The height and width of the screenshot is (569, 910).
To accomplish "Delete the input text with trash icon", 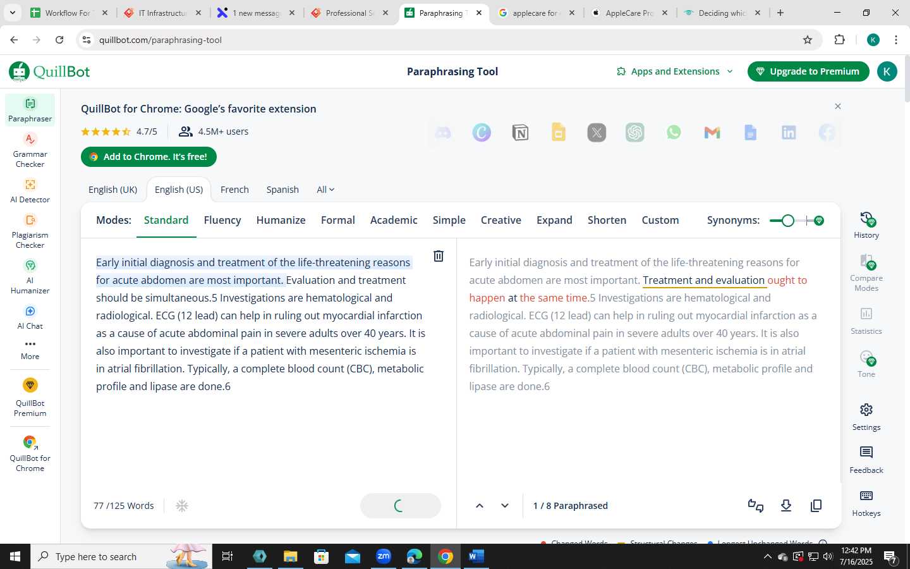I will click(439, 256).
